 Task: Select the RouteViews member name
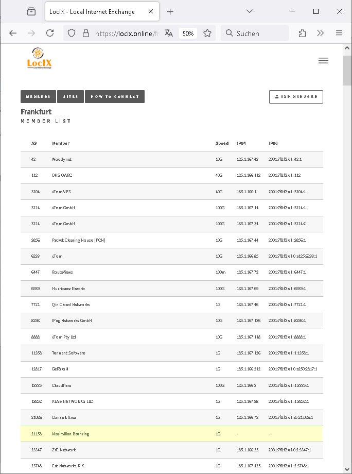(62, 272)
